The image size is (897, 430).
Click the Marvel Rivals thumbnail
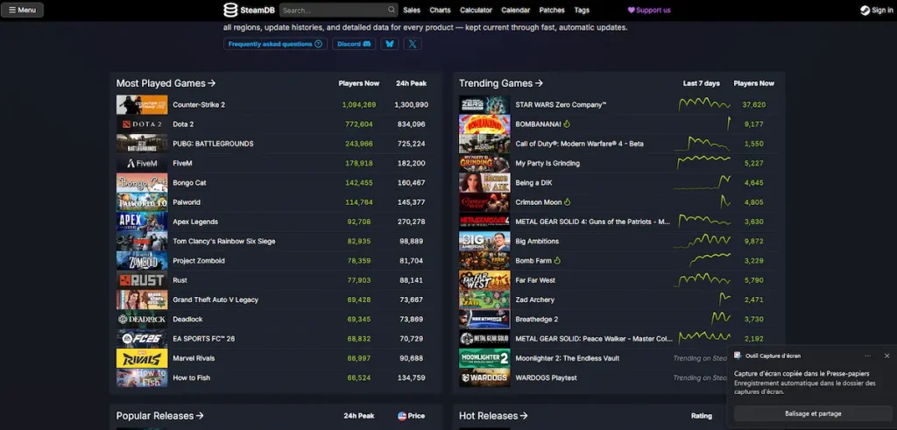click(142, 358)
